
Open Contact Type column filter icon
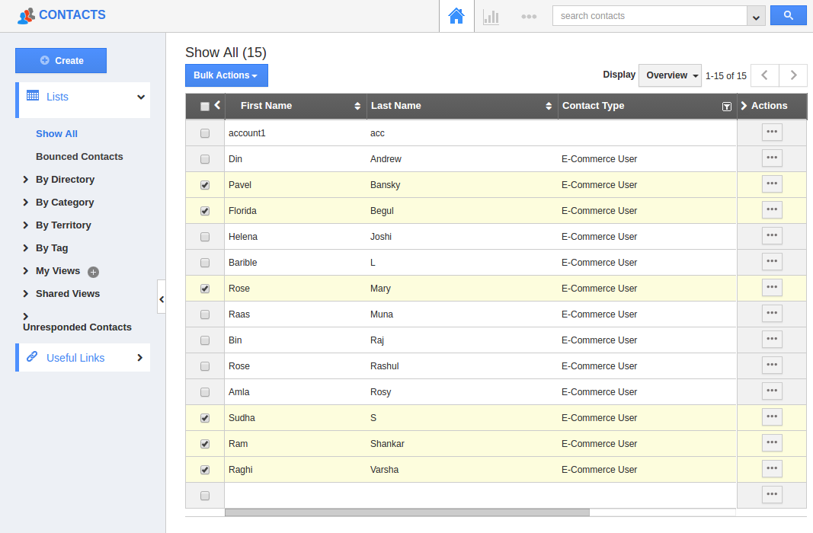(727, 106)
